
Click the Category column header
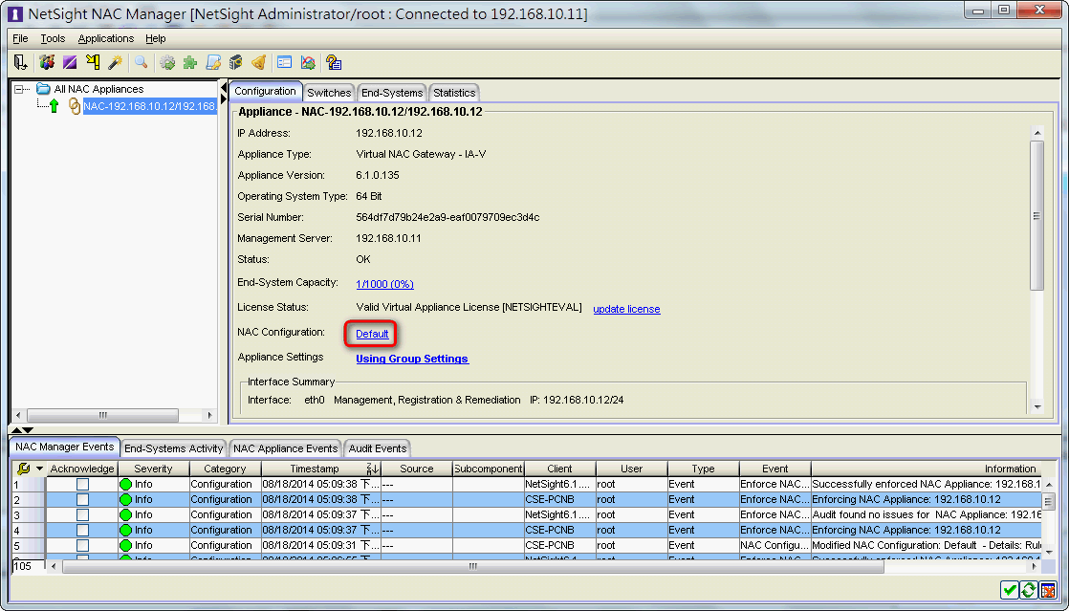pyautogui.click(x=225, y=469)
